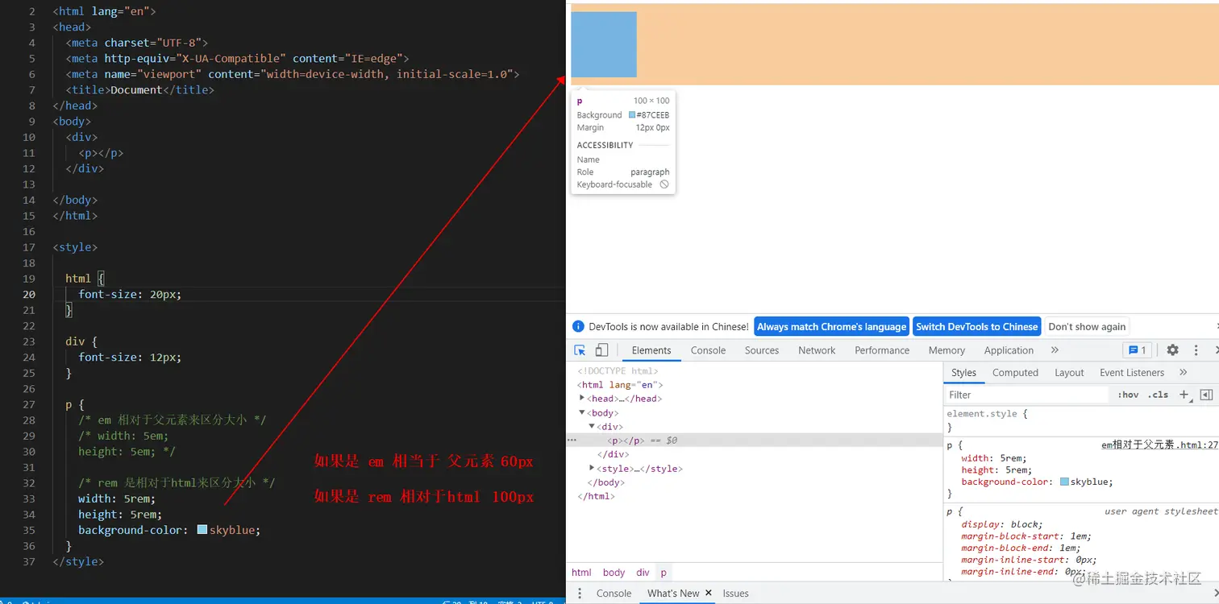Click the html breadcrumb item
The width and height of the screenshot is (1219, 604).
pos(581,573)
